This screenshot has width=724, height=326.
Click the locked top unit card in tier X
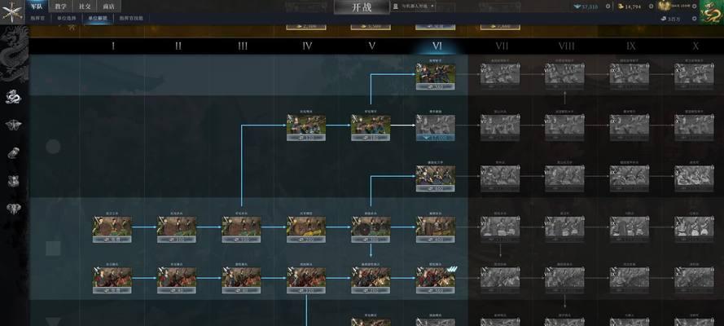pos(695,75)
